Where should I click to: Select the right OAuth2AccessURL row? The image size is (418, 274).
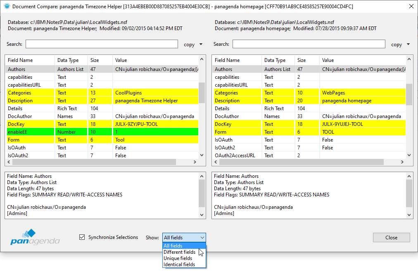click(x=309, y=156)
